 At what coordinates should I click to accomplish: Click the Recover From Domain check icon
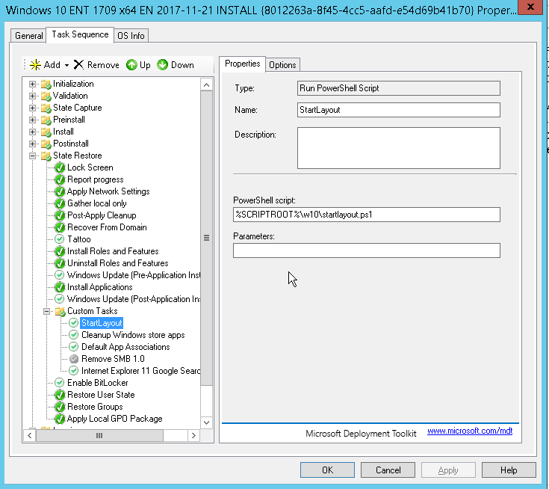click(x=60, y=227)
